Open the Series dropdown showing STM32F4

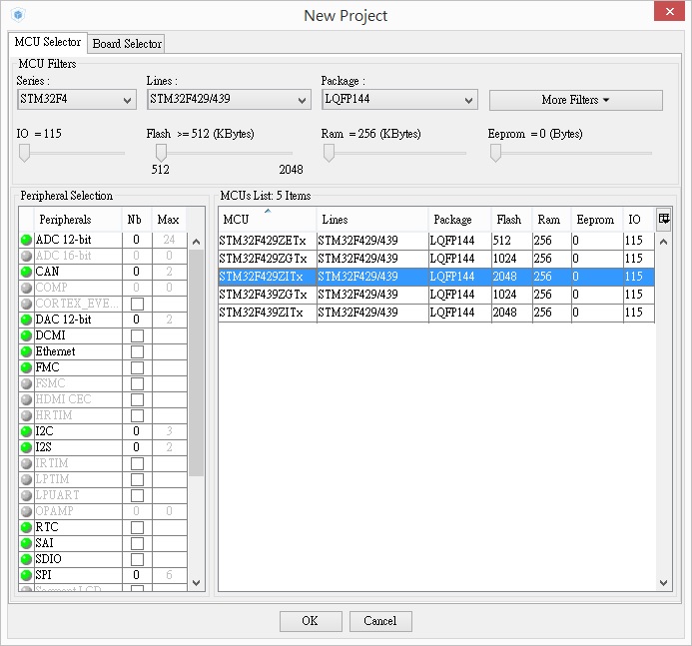pos(76,99)
